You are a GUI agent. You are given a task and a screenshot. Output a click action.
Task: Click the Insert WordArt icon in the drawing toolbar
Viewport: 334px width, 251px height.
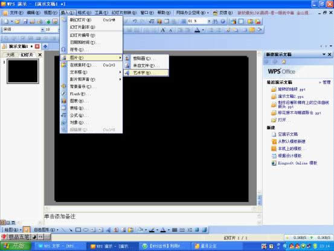click(109, 230)
